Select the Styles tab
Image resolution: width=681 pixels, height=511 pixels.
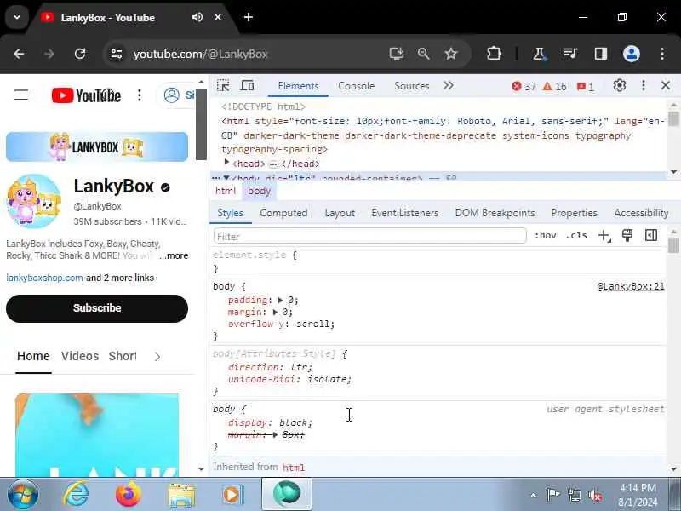coord(230,213)
